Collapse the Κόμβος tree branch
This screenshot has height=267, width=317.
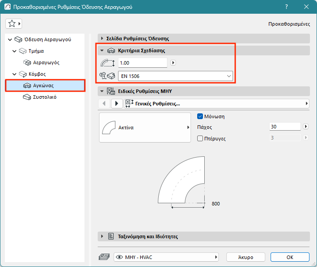14,74
